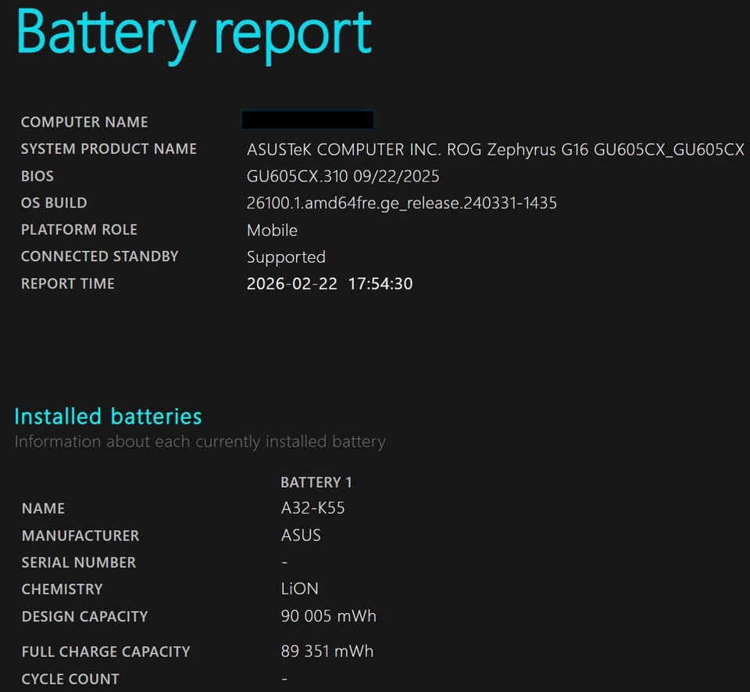Select the OS BUILD label

tap(54, 203)
